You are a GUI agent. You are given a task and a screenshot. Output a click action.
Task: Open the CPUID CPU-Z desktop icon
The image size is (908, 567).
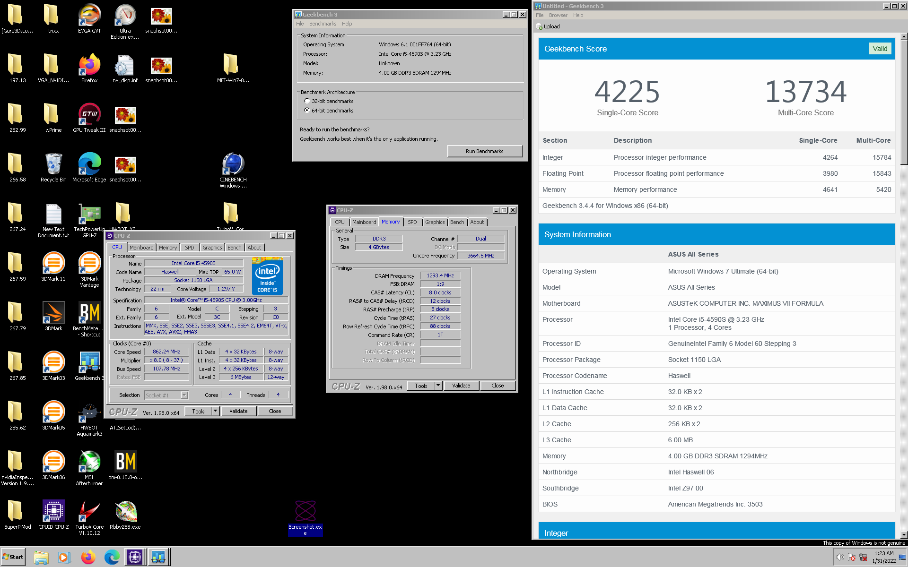(x=53, y=515)
